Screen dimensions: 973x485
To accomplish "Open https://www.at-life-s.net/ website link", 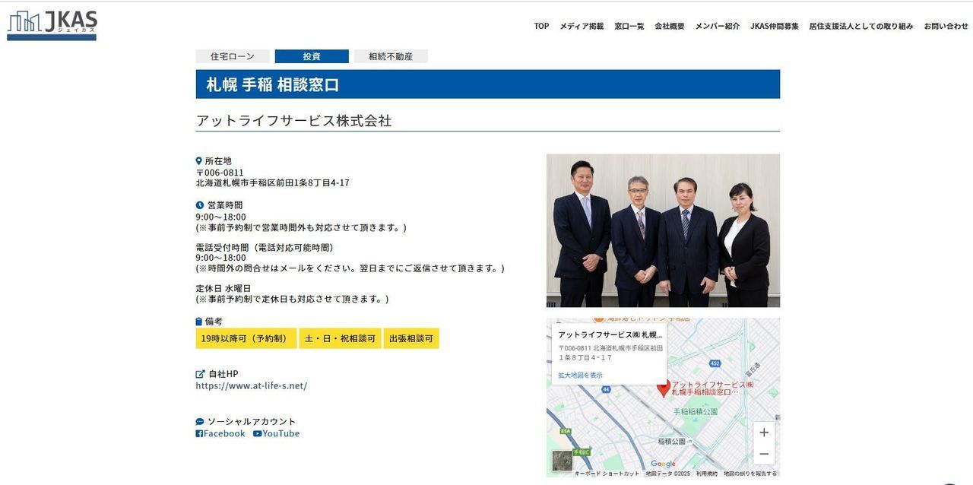I will point(252,385).
